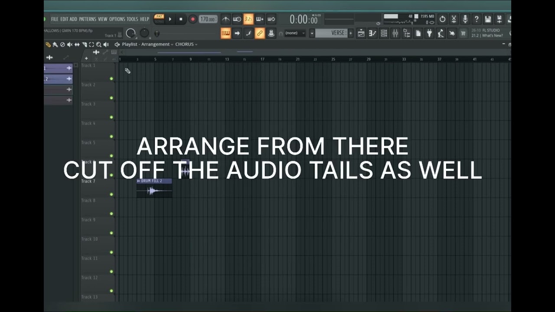The width and height of the screenshot is (555, 312).
Task: Select the Paint brush tool in playlist toolbar
Action: click(55, 45)
